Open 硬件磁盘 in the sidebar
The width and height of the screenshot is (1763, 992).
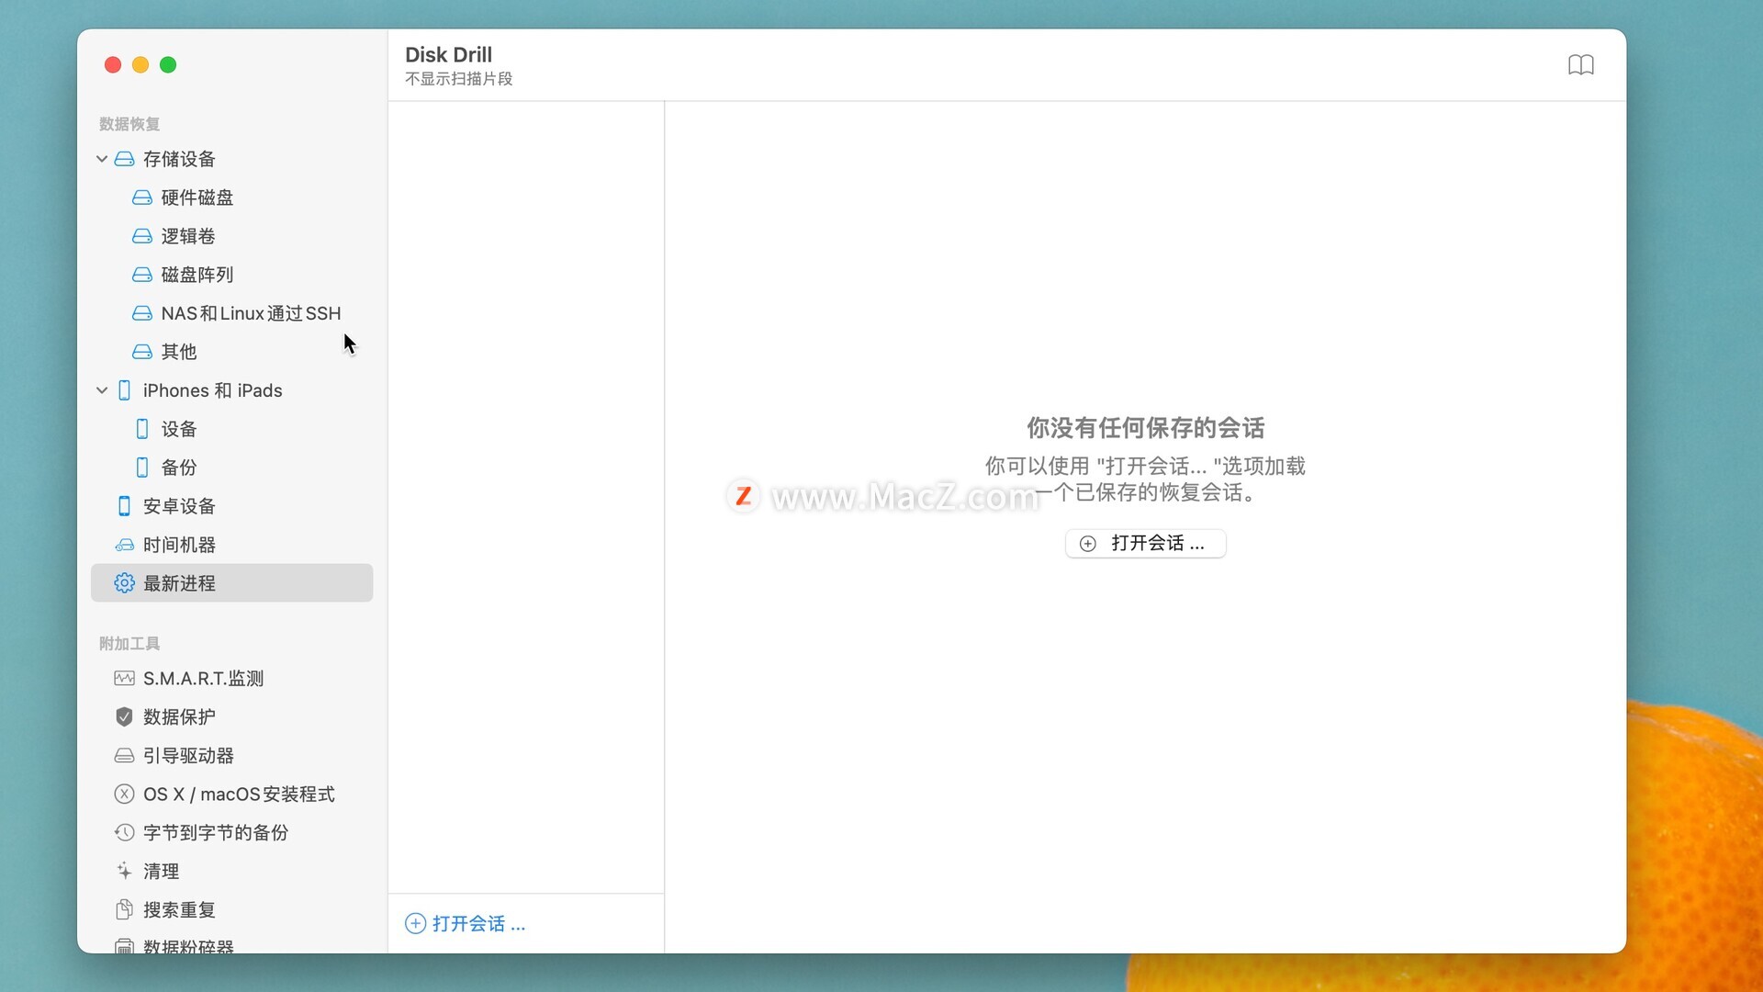tap(197, 197)
